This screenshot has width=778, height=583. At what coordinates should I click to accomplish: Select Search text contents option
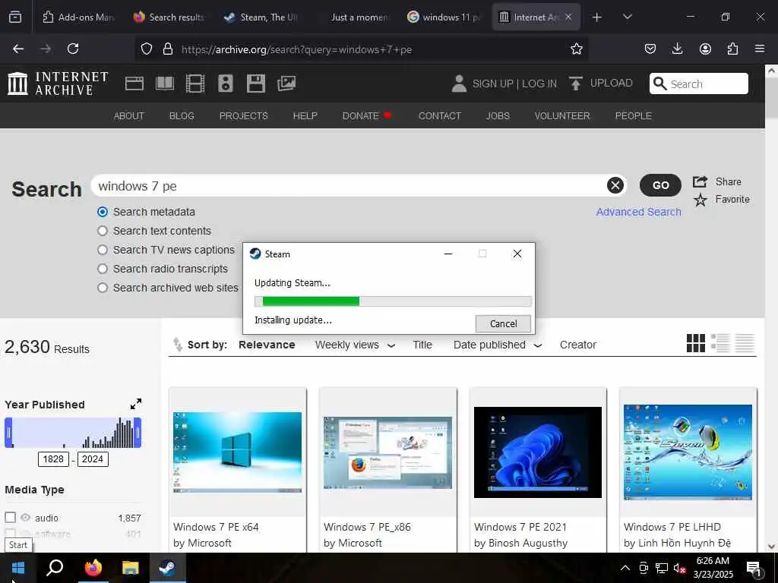coord(103,231)
